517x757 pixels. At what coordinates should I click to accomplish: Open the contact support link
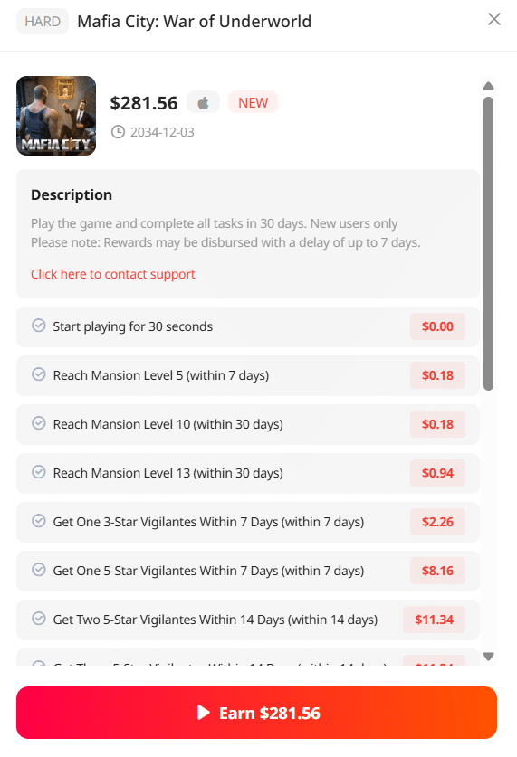[x=113, y=274]
